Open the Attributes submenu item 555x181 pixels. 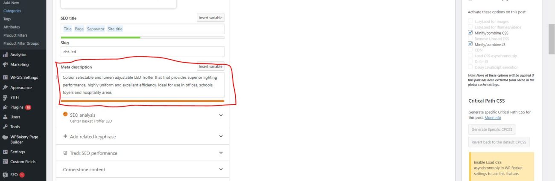pyautogui.click(x=12, y=27)
